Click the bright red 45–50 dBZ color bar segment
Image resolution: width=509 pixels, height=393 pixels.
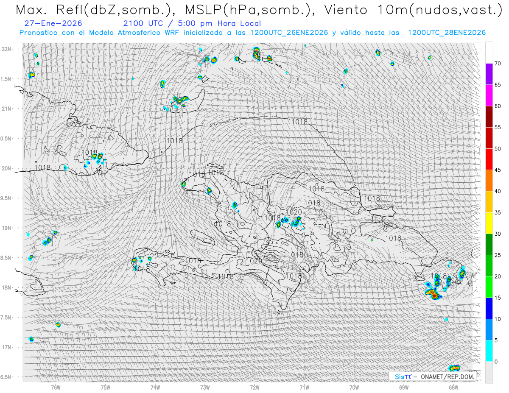coord(489,159)
